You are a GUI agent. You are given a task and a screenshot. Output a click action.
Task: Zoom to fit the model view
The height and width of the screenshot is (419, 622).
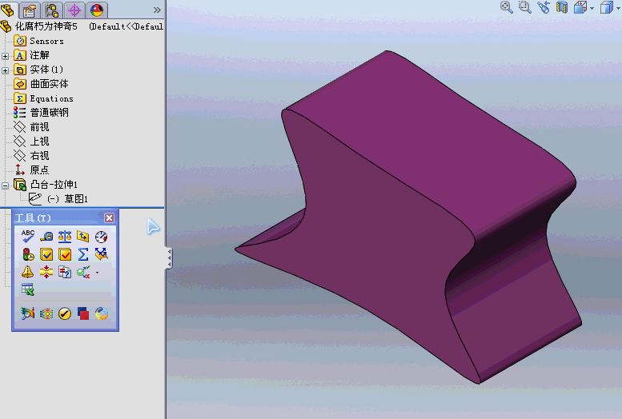pos(506,7)
